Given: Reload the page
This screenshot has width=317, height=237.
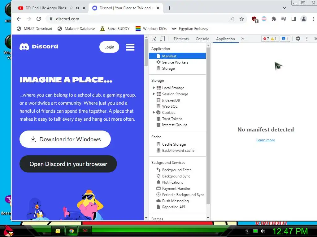Looking at the screenshot, I should (x=39, y=19).
